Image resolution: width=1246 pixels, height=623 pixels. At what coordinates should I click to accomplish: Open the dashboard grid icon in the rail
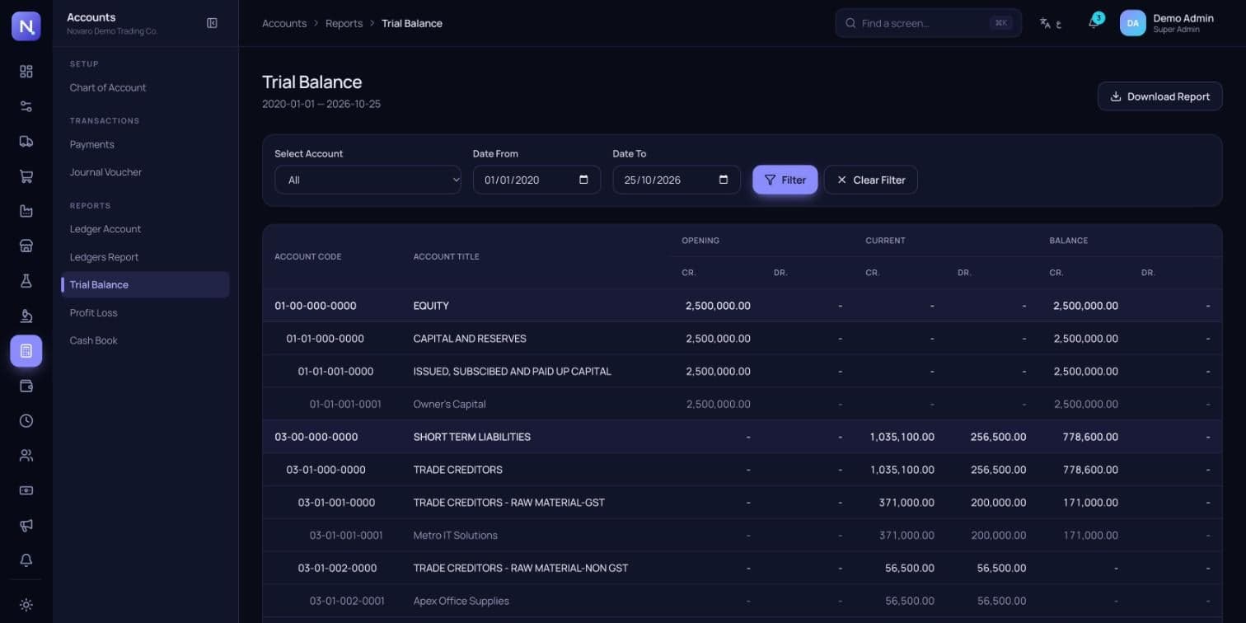[26, 71]
